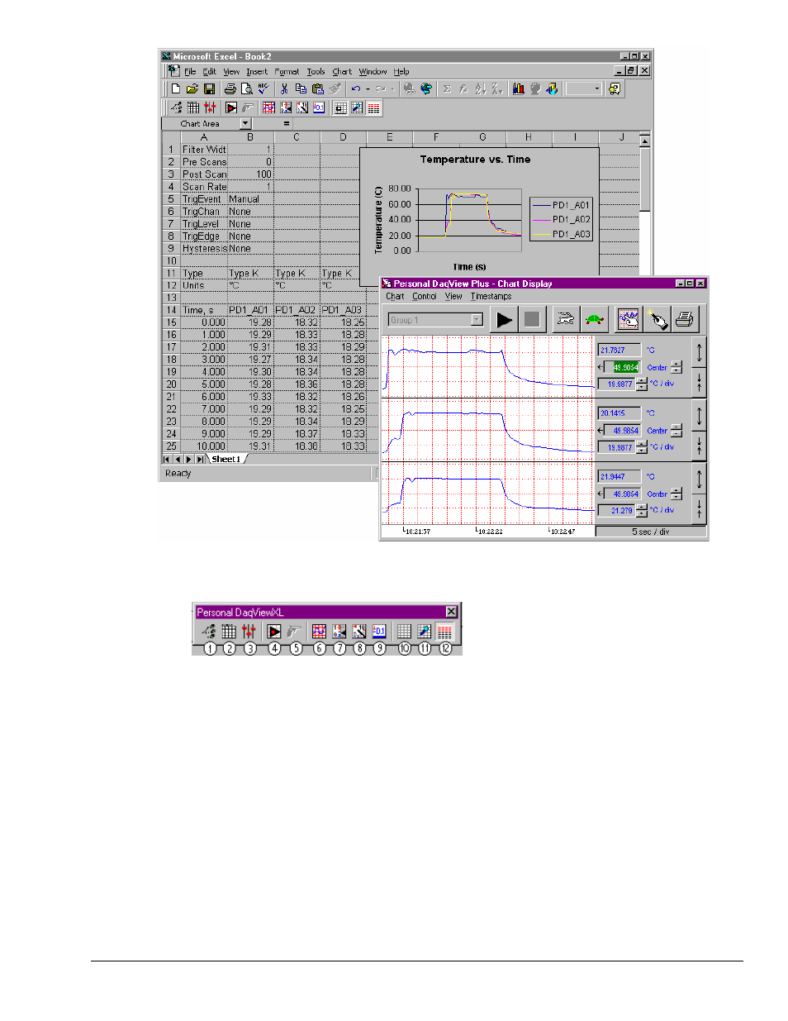Image resolution: width=788 pixels, height=1021 pixels.
Task: Toggle the red grid icon in Excel's DaqView toolbar
Action: pos(374,107)
